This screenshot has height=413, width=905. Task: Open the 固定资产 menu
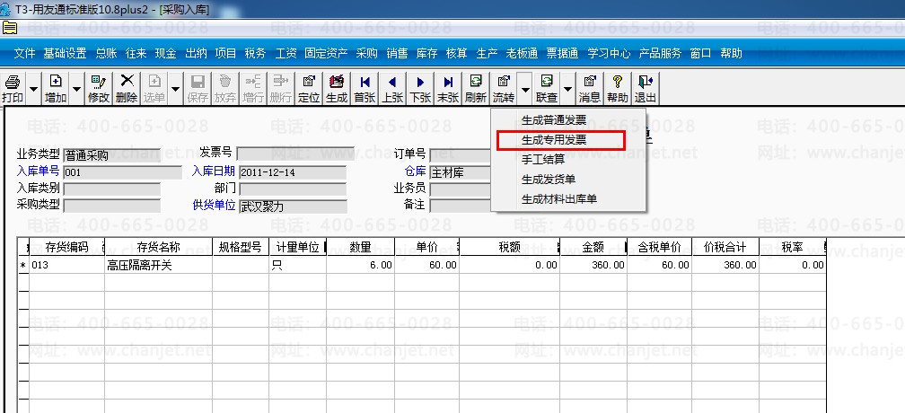pos(326,54)
